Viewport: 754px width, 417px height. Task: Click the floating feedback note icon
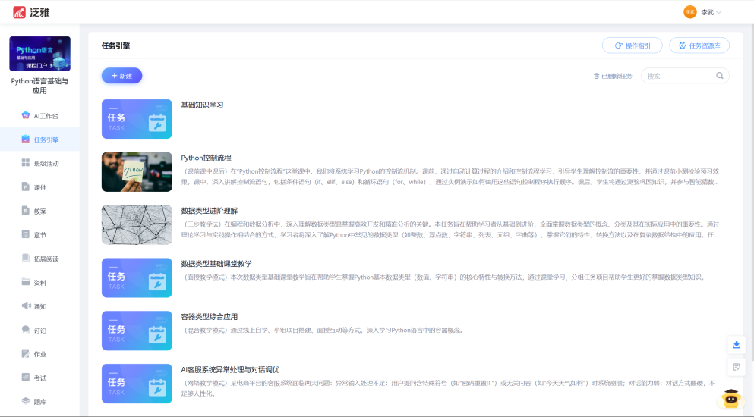[x=737, y=367]
